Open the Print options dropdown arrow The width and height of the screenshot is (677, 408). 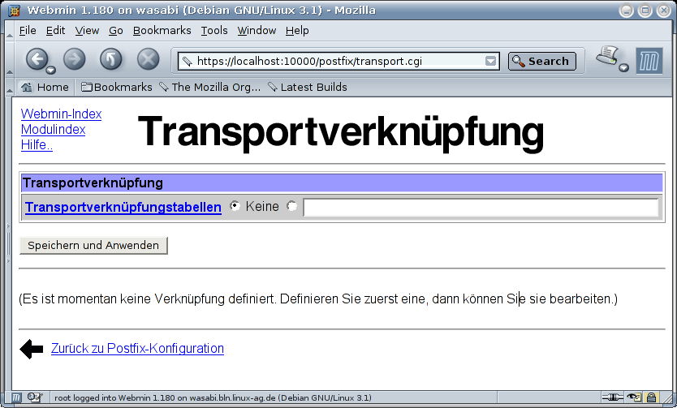[x=623, y=67]
